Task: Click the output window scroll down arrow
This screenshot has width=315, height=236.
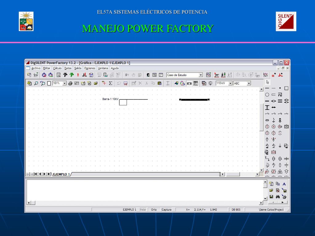Action: 265,199
